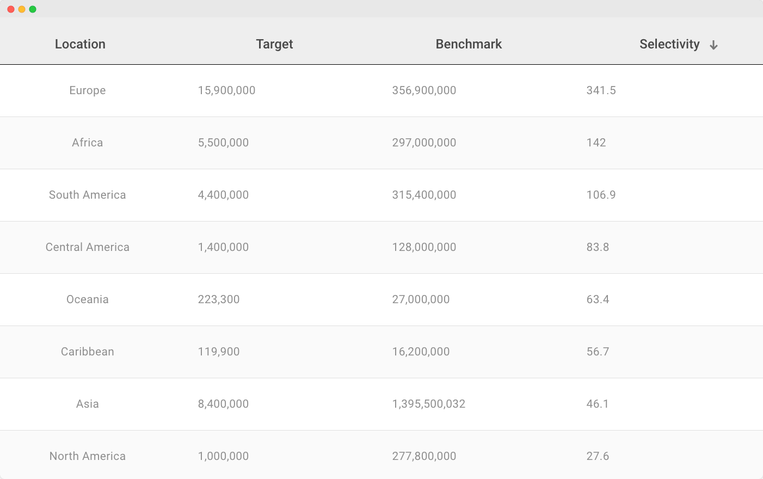Sort table by Location column header
This screenshot has width=763, height=479.
[80, 44]
